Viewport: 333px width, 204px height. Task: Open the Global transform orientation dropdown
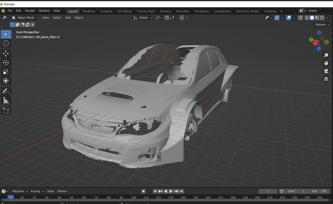coord(143,18)
